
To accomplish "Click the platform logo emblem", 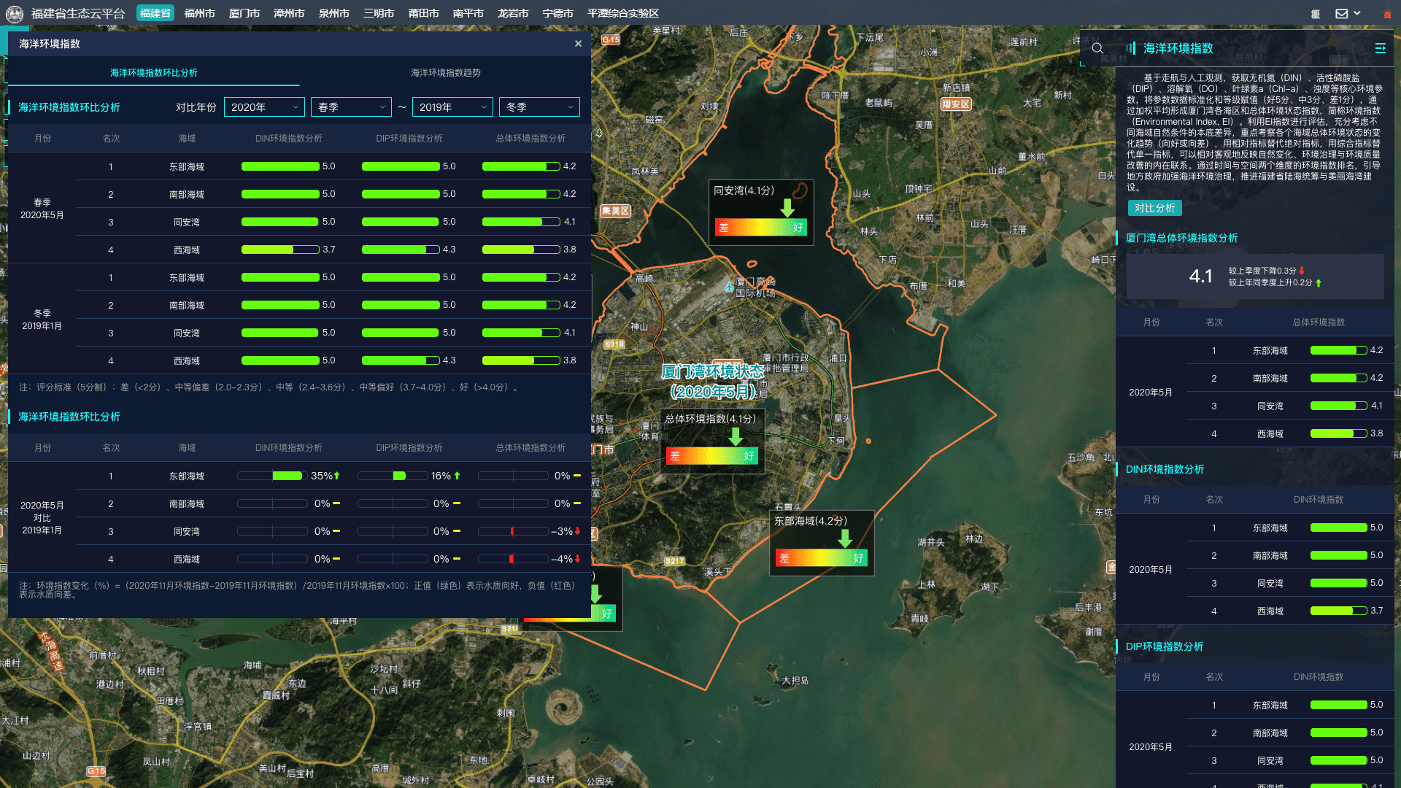I will 15,13.
